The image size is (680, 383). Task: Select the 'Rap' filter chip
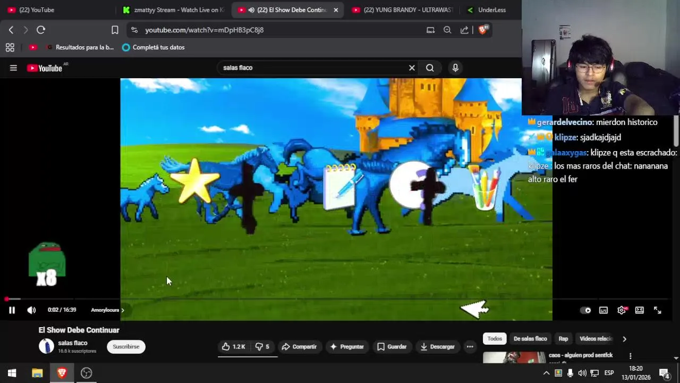563,339
